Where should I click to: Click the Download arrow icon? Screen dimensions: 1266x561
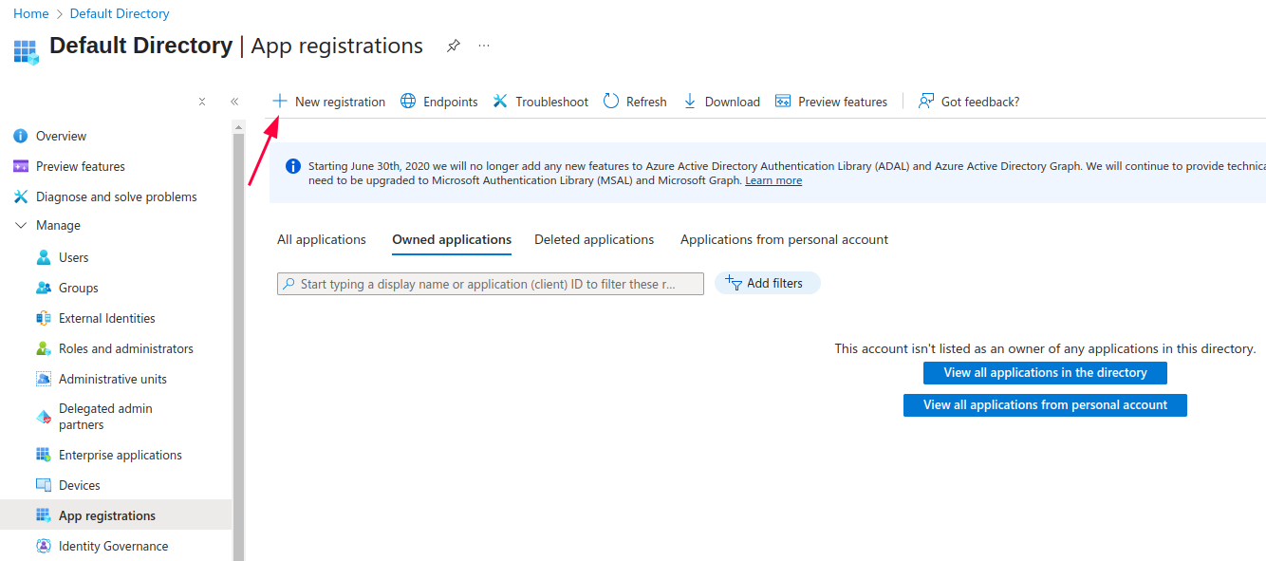click(690, 102)
